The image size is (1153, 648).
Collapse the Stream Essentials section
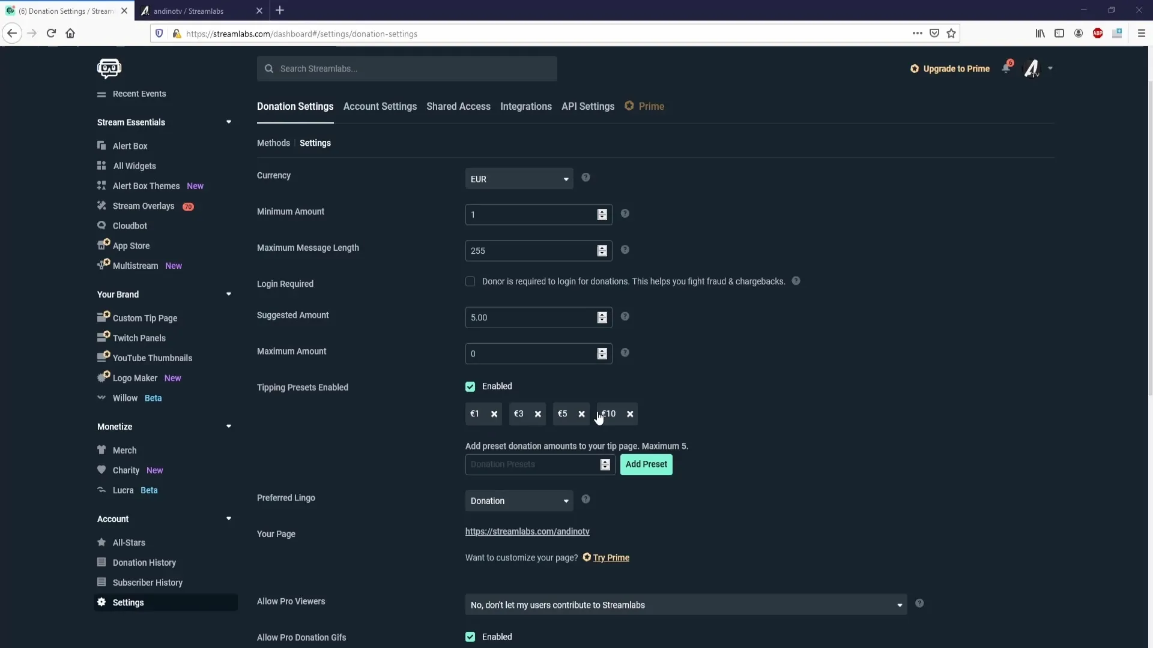click(229, 122)
